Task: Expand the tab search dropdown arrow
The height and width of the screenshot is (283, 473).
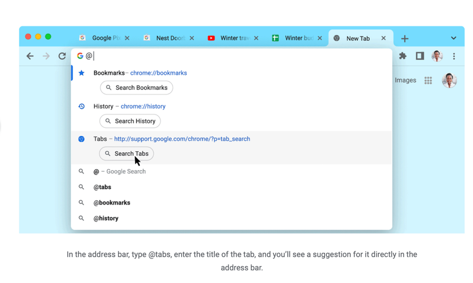Action: click(454, 38)
